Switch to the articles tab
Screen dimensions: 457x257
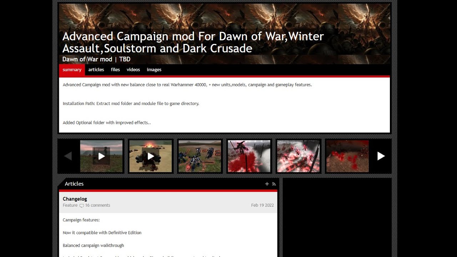tap(96, 70)
